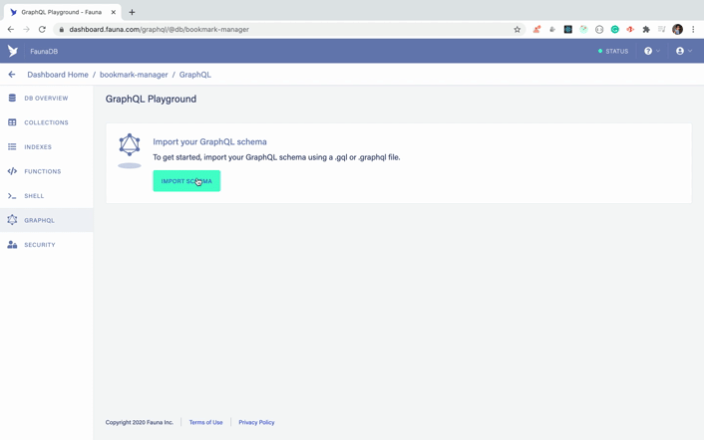The width and height of the screenshot is (704, 440).
Task: Click the Security users-lock icon
Action: click(12, 245)
